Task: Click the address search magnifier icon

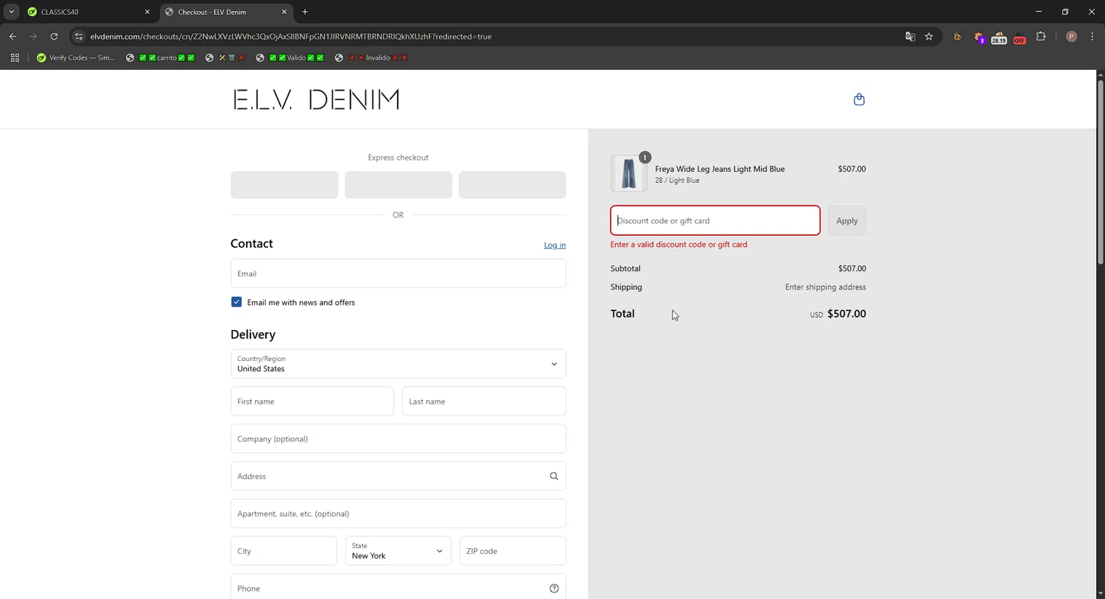Action: click(554, 476)
